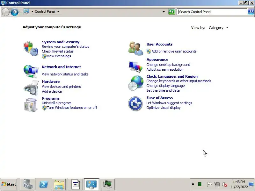Viewport: 255px width, 191px height.
Task: Click the green square tray icon
Action: 200,184
